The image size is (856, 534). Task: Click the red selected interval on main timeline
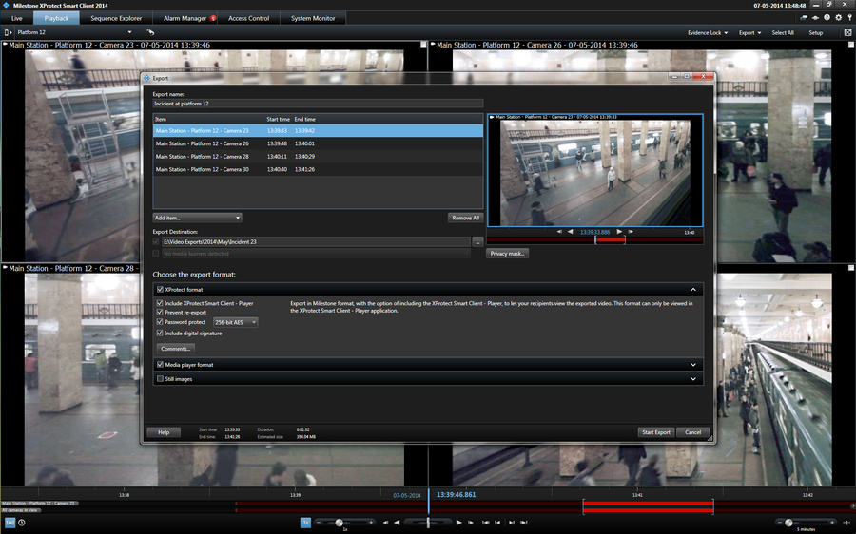point(648,506)
